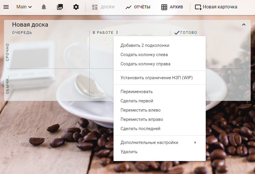Open notifications bell

point(44,7)
